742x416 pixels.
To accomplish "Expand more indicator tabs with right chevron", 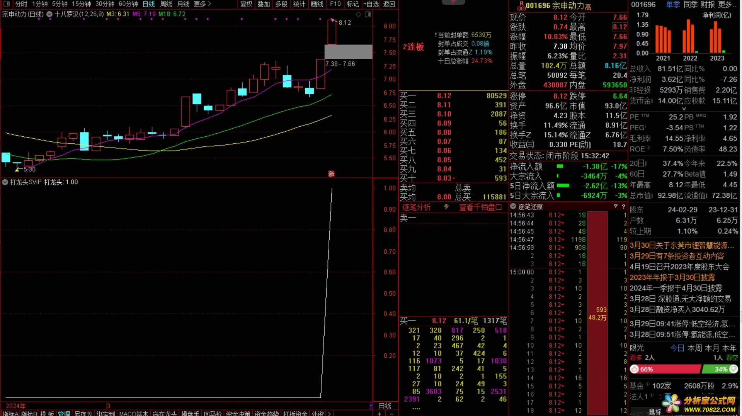I will click(x=329, y=413).
